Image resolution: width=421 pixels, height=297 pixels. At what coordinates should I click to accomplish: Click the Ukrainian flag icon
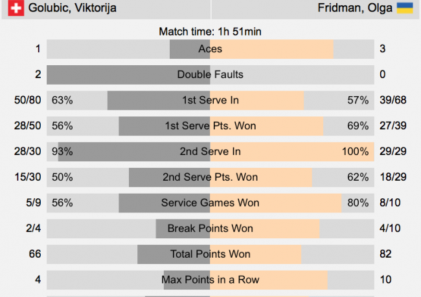tap(405, 8)
